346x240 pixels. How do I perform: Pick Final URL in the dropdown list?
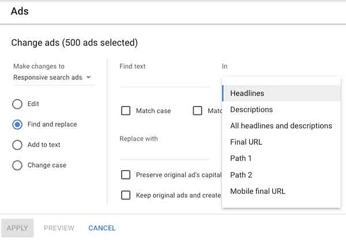pyautogui.click(x=281, y=142)
